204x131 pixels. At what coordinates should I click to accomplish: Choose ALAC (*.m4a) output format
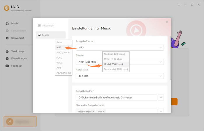pos(64,73)
